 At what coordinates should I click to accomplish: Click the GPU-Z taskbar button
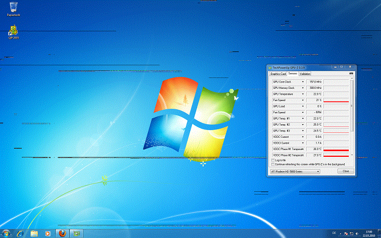coord(77,233)
